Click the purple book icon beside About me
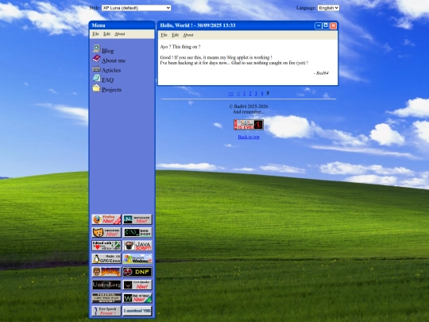429x322 pixels. coord(96,58)
